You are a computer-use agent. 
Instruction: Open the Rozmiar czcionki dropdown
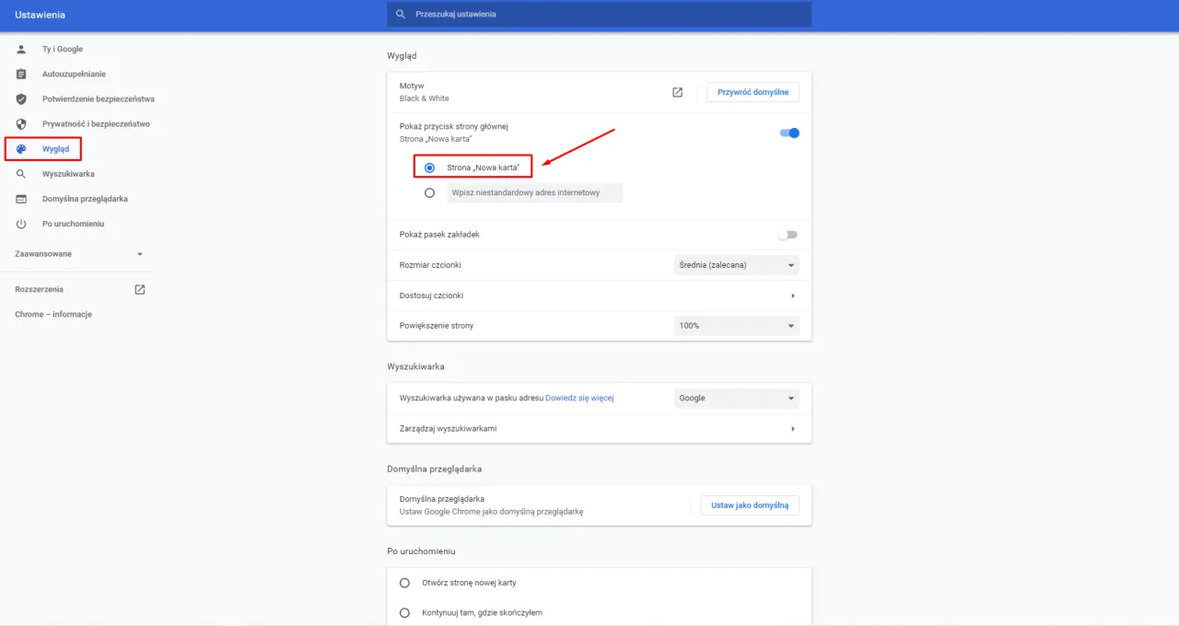point(736,265)
